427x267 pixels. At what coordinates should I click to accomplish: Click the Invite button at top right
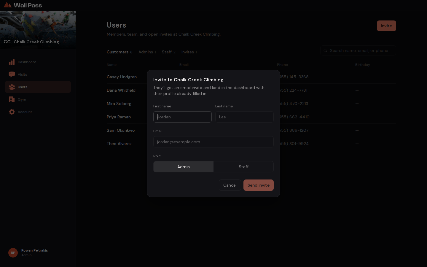click(386, 26)
